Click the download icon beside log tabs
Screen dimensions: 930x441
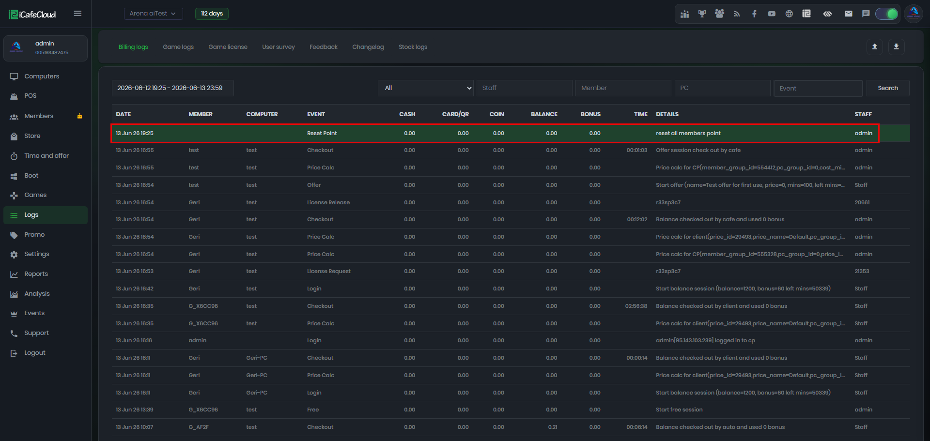[x=896, y=46]
